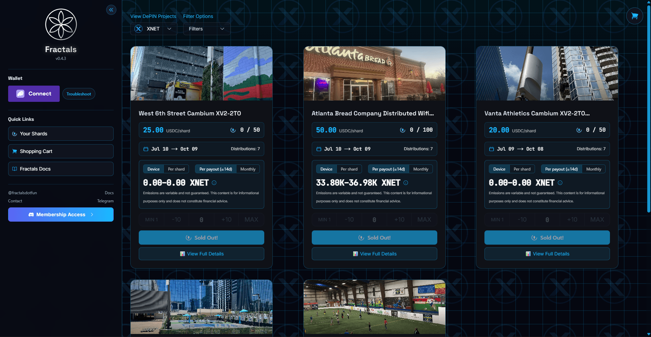651x337 pixels.
Task: Click the info icon on Vanta Athletics emissions
Action: point(560,183)
